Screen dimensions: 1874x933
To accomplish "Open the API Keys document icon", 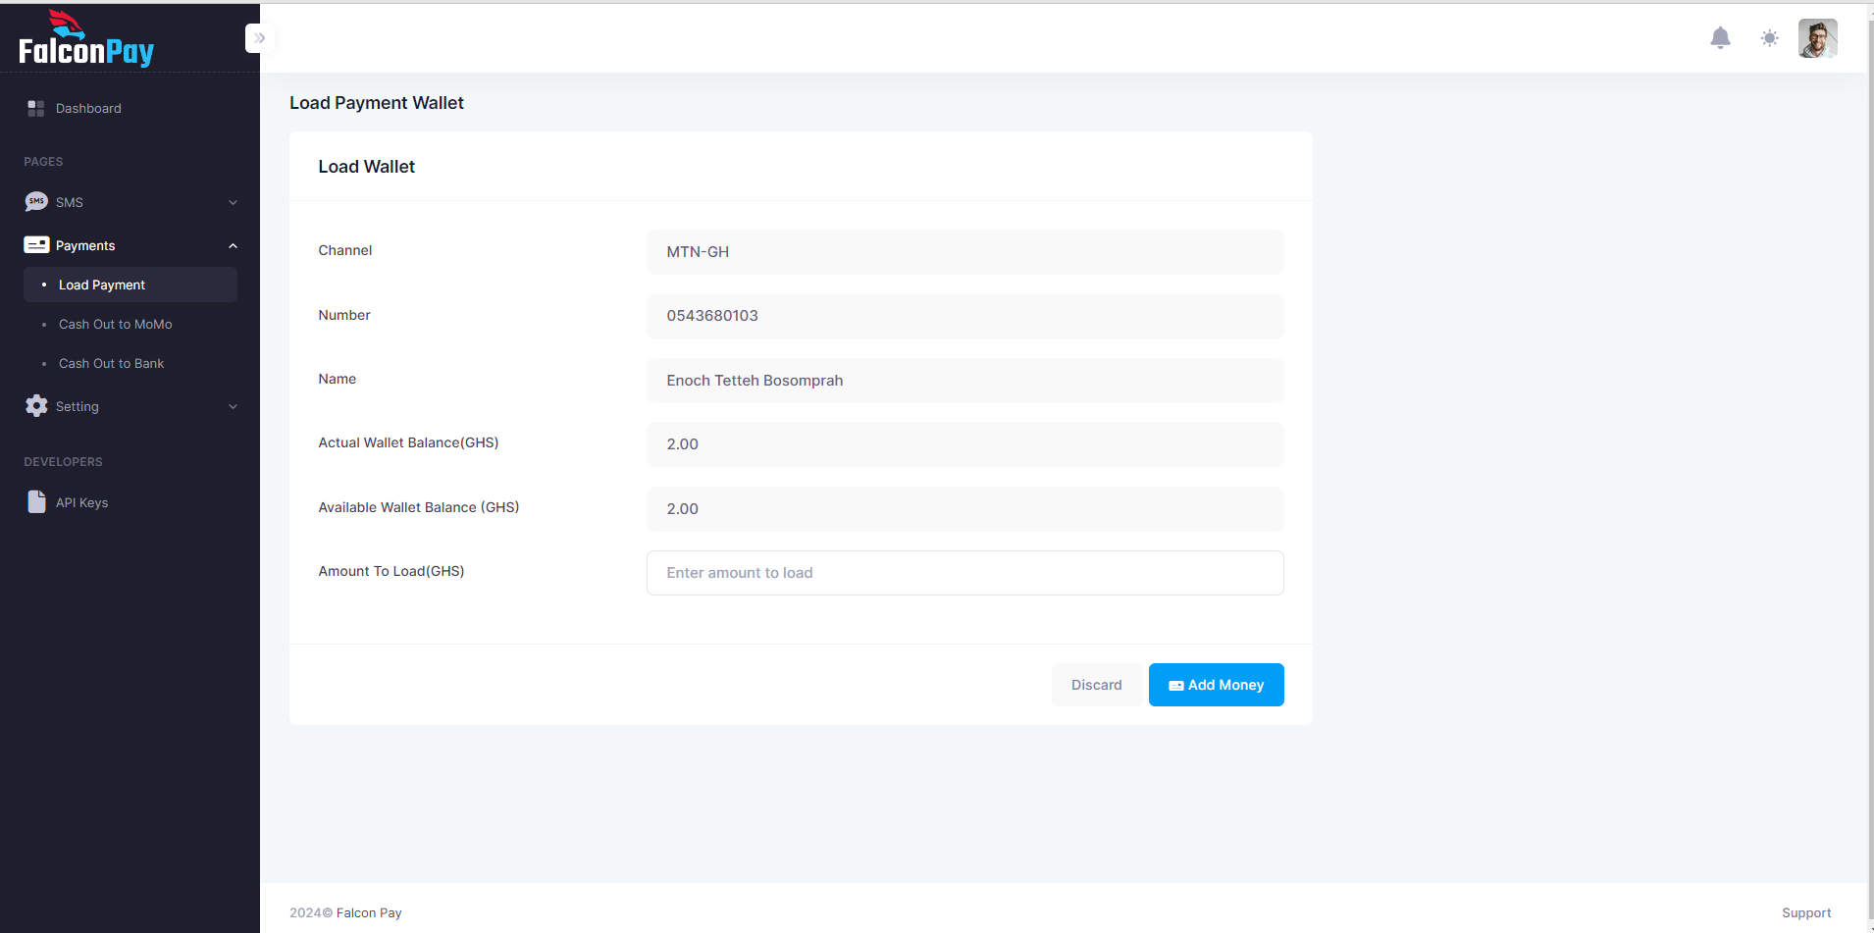I will pyautogui.click(x=35, y=501).
